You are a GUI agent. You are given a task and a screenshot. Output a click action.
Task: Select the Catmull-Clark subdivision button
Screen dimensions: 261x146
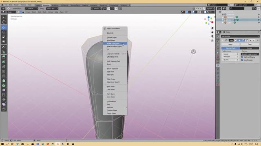click(x=231, y=48)
